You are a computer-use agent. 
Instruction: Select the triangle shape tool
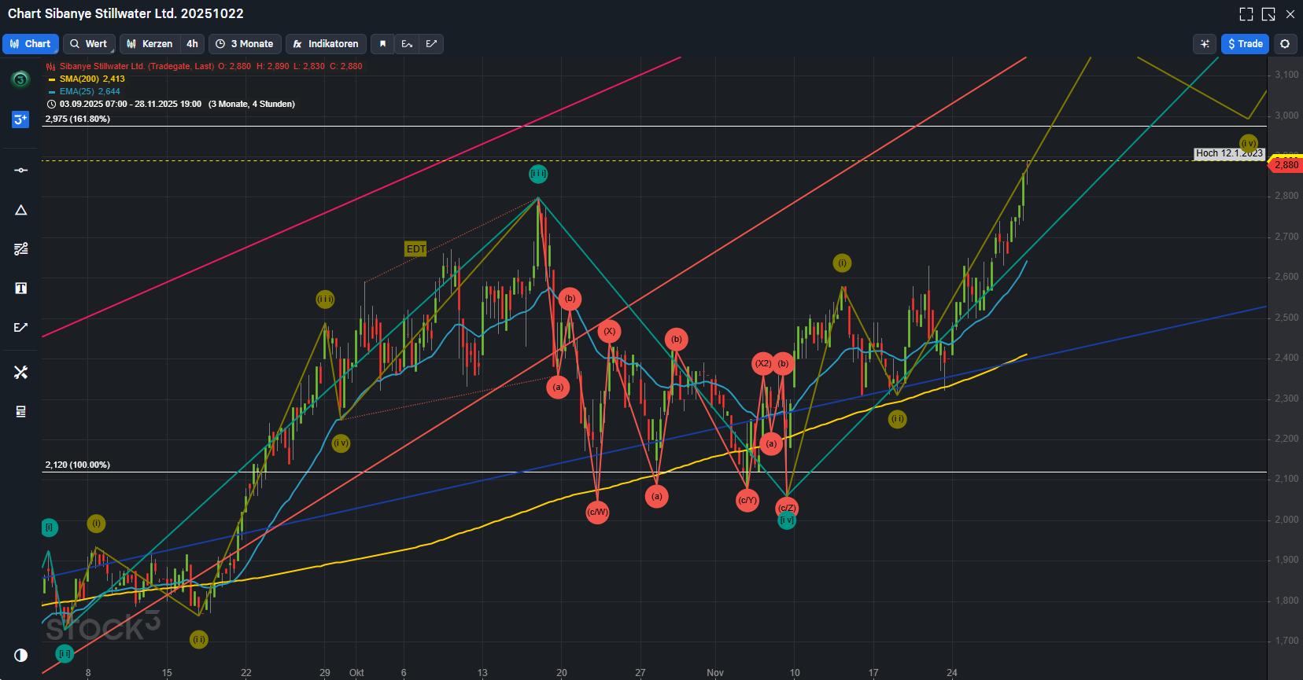pos(21,210)
